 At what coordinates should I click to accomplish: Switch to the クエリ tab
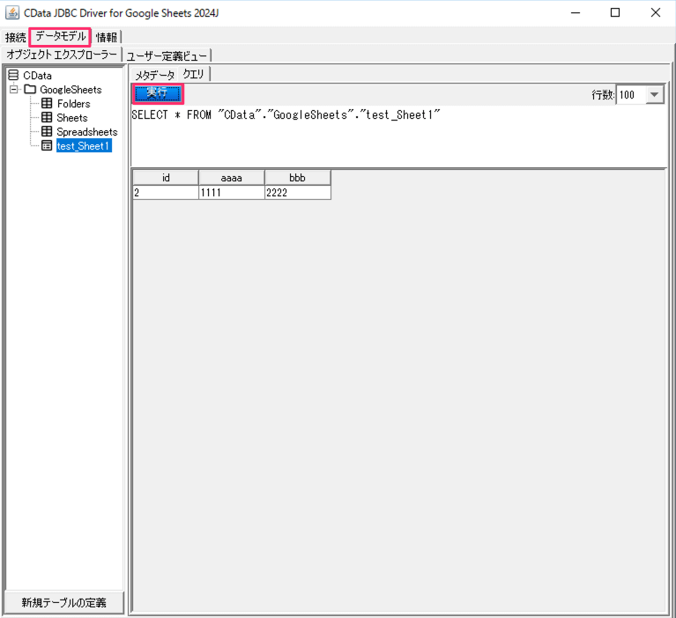tap(193, 74)
